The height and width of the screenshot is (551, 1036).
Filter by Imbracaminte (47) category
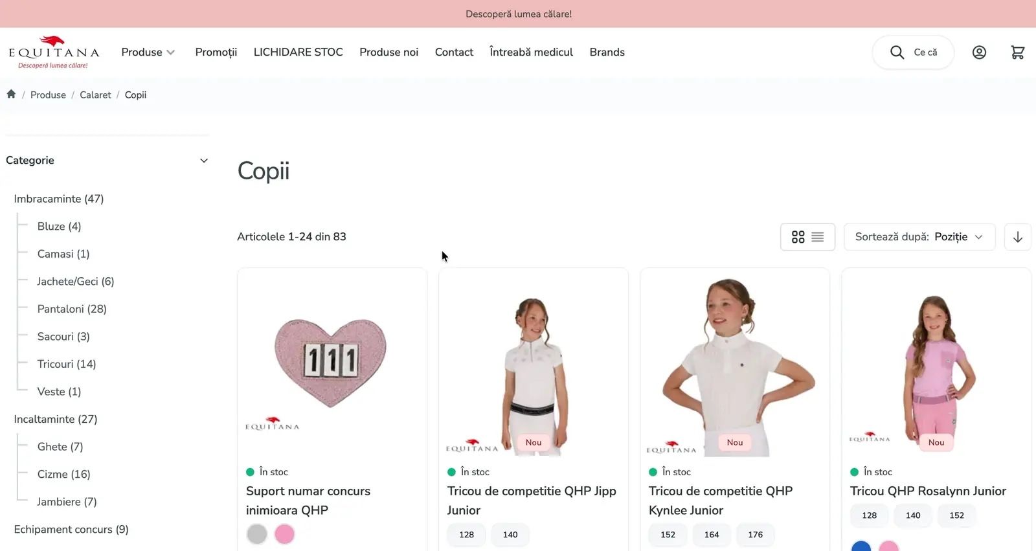(59, 199)
